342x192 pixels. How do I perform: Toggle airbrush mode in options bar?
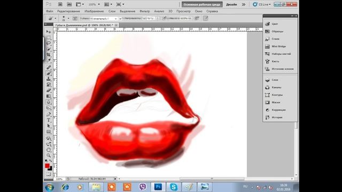point(197,18)
